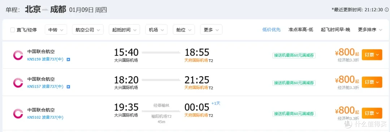Viewport: 390px width, 132px height.
Task: Expand the 航空公司 filter dropdown
Action: (87, 30)
